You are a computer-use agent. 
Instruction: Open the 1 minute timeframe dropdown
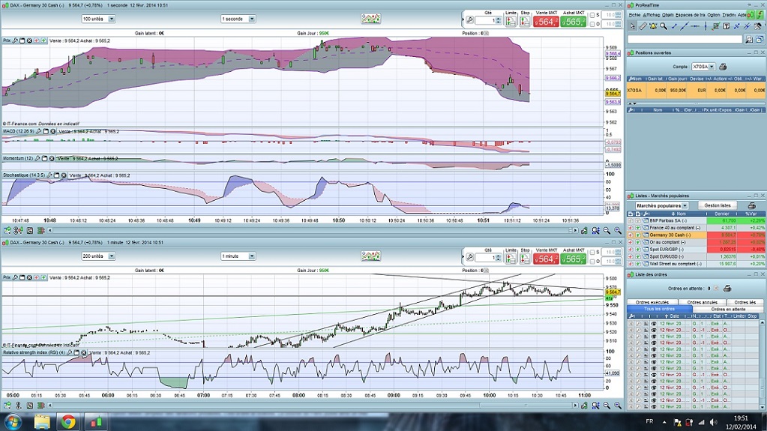238,256
